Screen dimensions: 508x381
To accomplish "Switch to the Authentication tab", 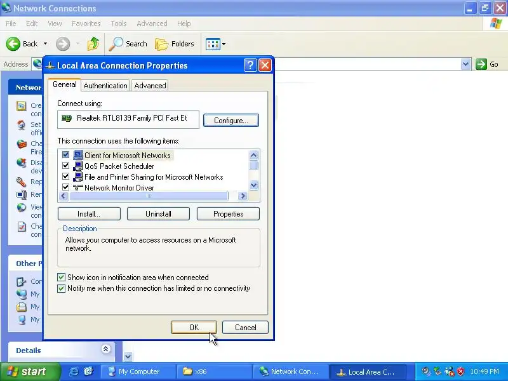I will coord(105,86).
